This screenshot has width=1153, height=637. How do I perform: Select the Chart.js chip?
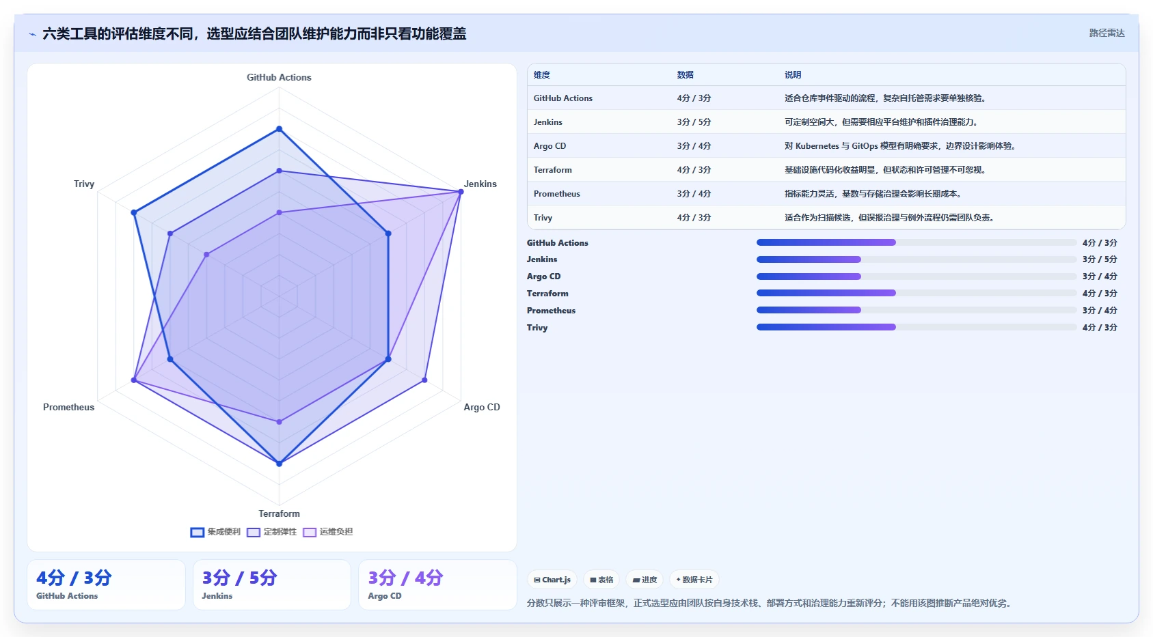552,580
